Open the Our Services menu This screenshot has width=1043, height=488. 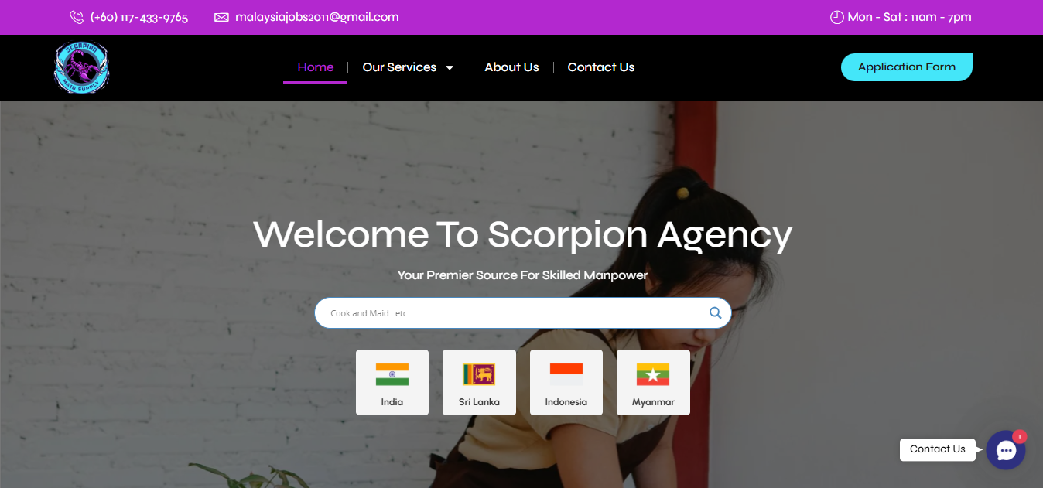point(399,67)
